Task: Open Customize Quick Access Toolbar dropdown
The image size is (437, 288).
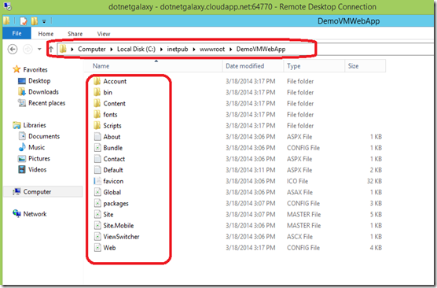Action: coord(44,21)
